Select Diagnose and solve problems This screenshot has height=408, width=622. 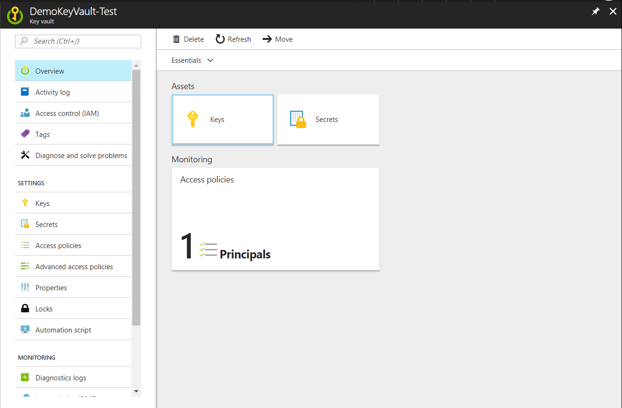(73, 155)
